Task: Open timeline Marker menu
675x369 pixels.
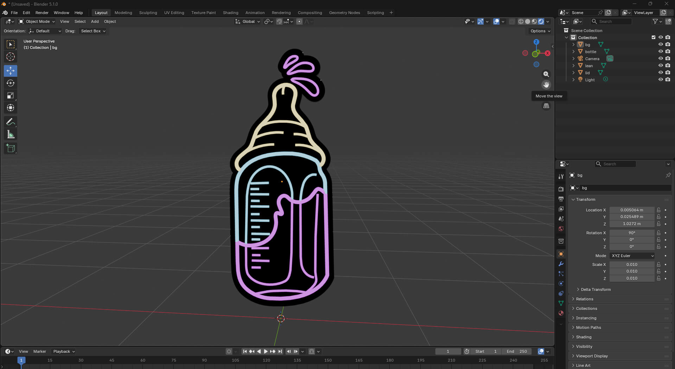Action: click(x=40, y=351)
